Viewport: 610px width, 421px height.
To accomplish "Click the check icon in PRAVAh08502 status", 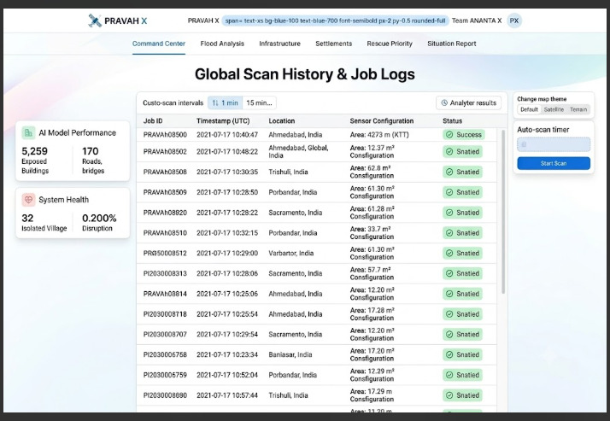I will [x=449, y=152].
